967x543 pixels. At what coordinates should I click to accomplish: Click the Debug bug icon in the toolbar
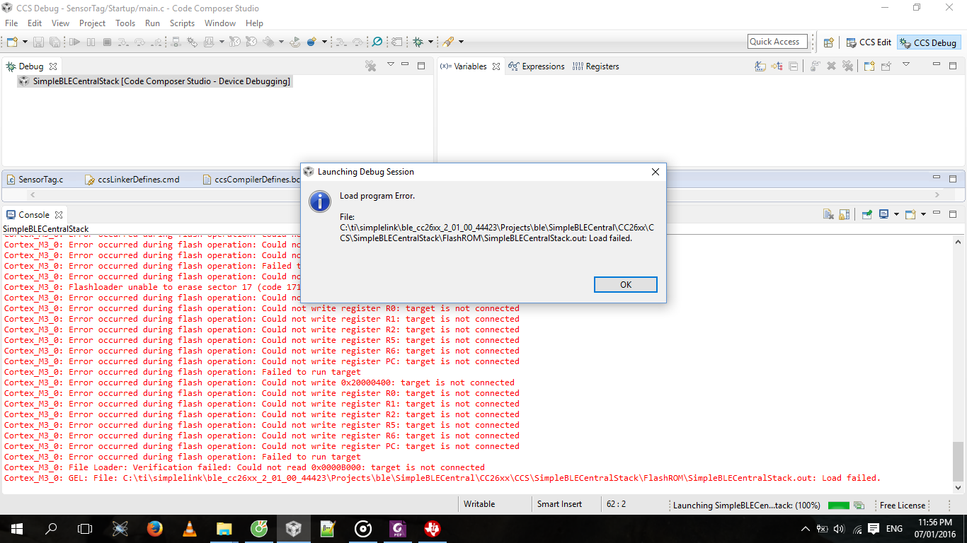click(418, 42)
